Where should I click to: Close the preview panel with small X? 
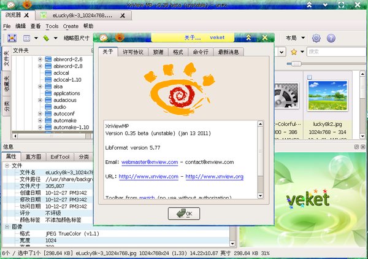[x=363, y=147]
